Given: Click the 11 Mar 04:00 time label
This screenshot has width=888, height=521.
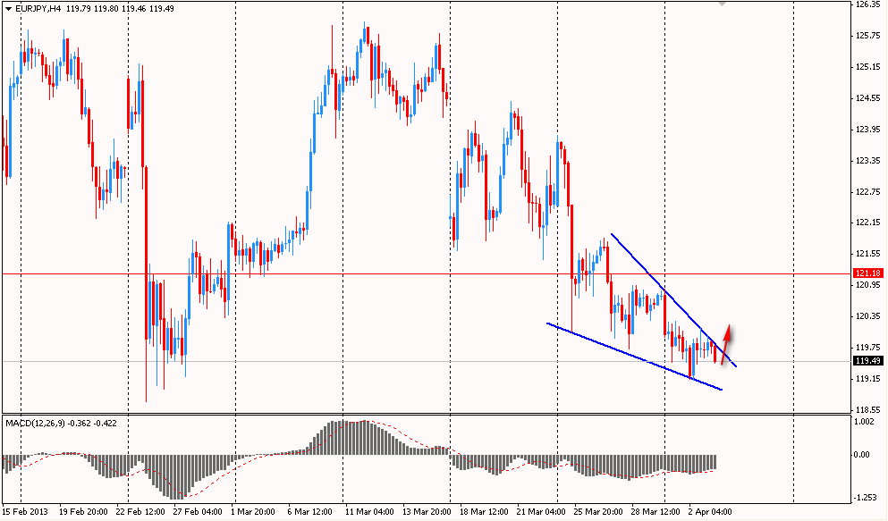Looking at the screenshot, I should pos(369,512).
